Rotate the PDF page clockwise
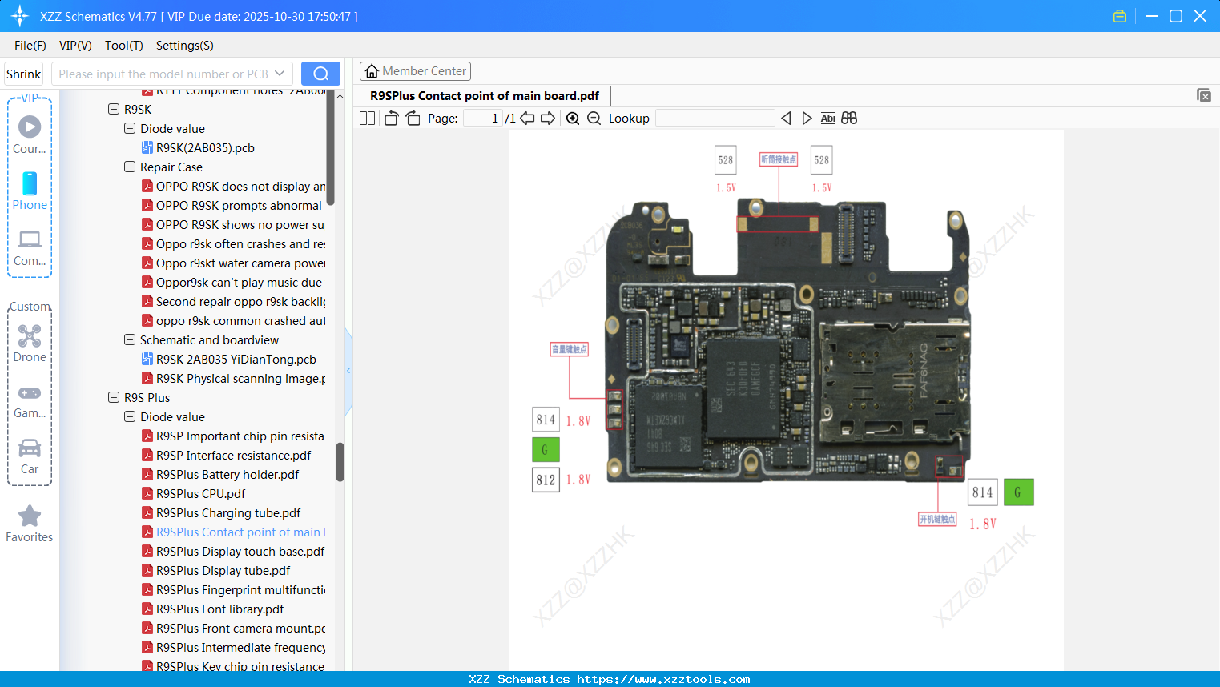The image size is (1220, 687). tap(413, 118)
